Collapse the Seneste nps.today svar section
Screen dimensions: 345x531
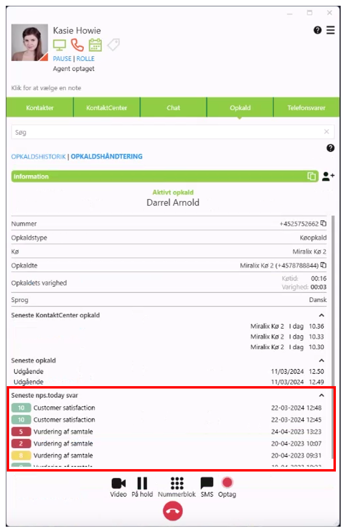click(x=321, y=395)
